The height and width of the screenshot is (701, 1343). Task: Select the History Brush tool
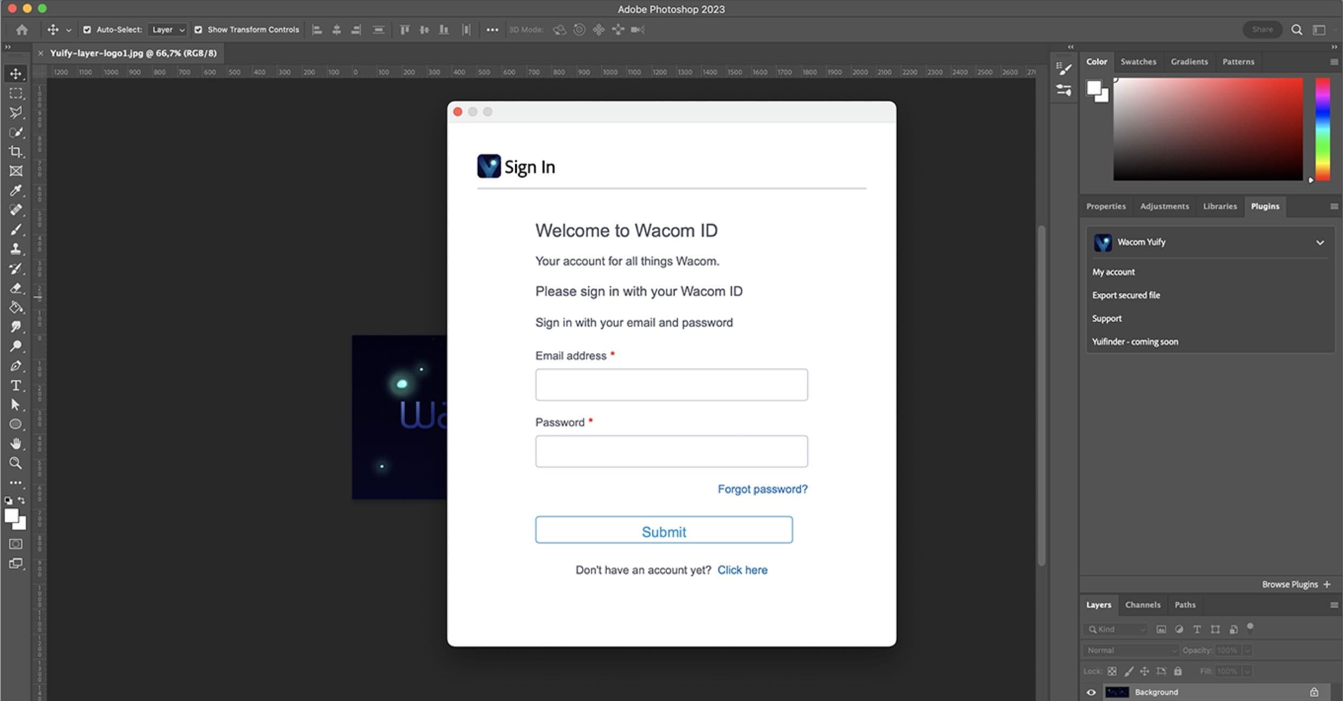point(16,268)
